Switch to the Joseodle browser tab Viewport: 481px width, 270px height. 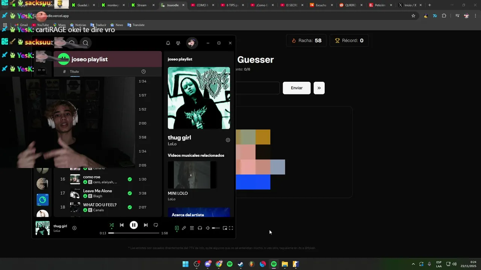173,5
